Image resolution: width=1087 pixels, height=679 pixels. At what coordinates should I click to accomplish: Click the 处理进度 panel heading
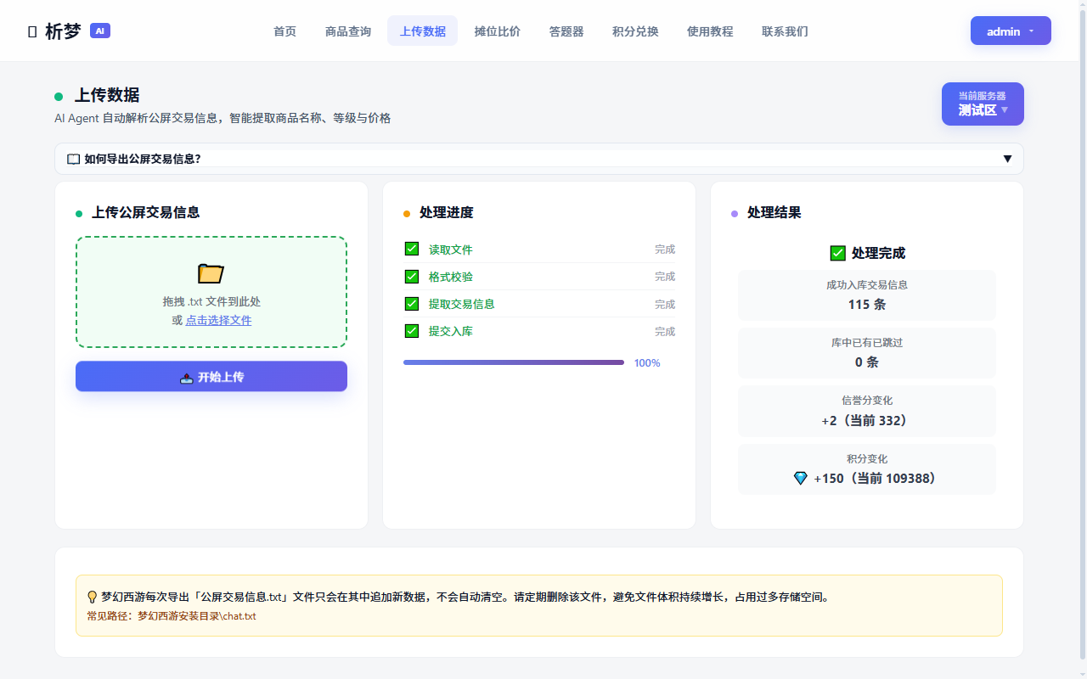(446, 212)
